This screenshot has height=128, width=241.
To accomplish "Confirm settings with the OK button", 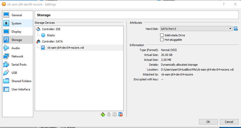I will (208, 122).
